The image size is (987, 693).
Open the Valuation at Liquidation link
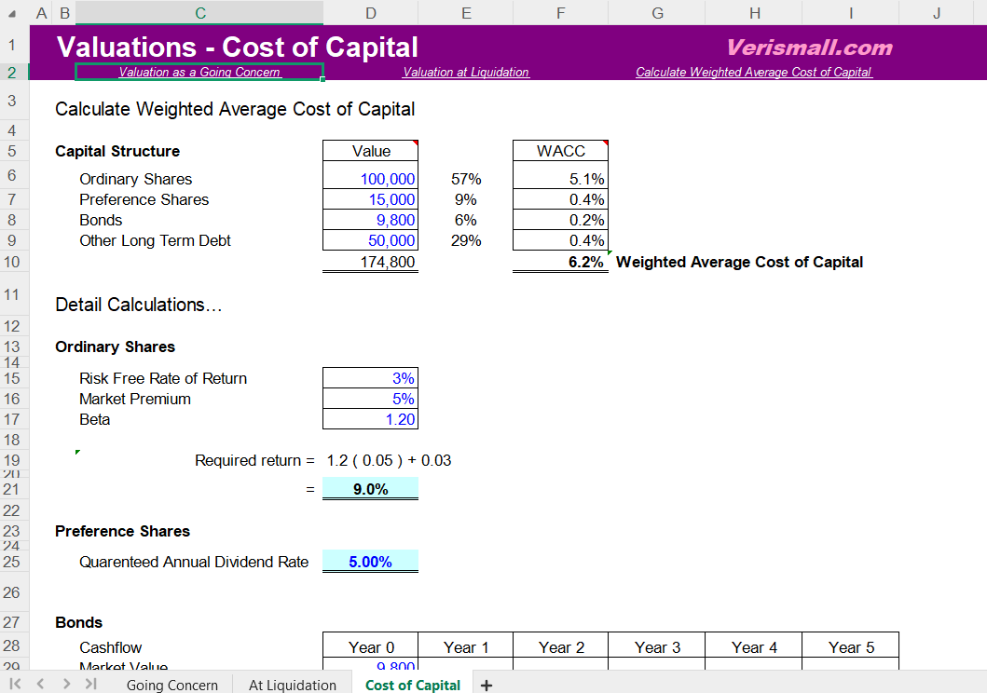click(466, 73)
